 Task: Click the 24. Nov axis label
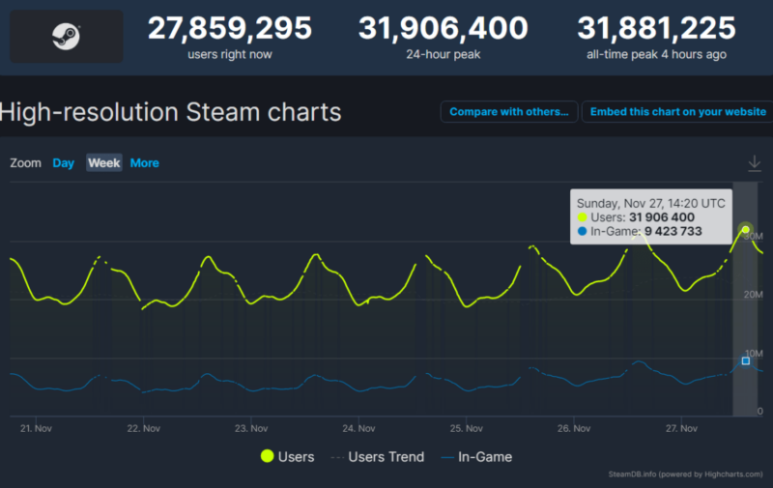point(358,428)
